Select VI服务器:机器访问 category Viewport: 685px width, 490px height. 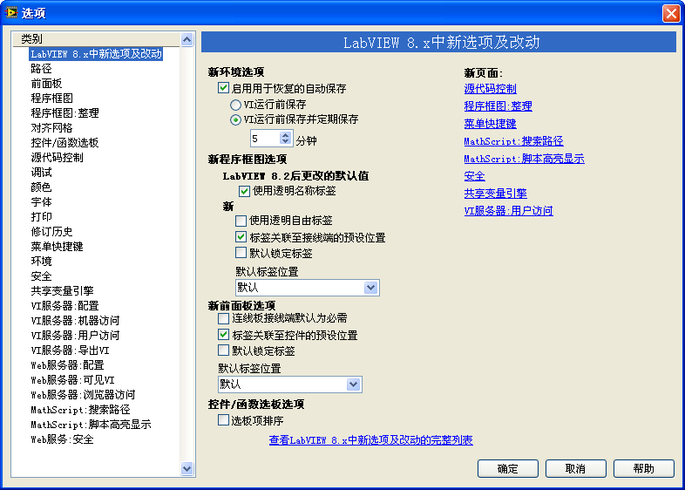click(x=75, y=321)
